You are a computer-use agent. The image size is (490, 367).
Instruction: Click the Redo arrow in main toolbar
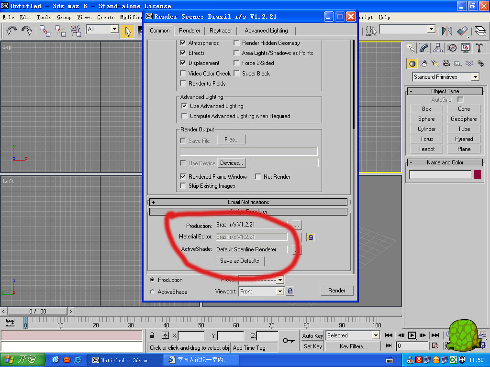(x=27, y=31)
